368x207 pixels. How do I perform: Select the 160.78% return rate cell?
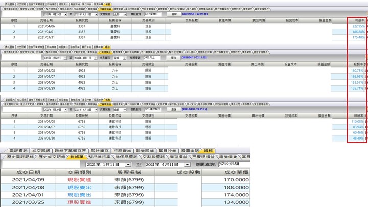(x=357, y=71)
